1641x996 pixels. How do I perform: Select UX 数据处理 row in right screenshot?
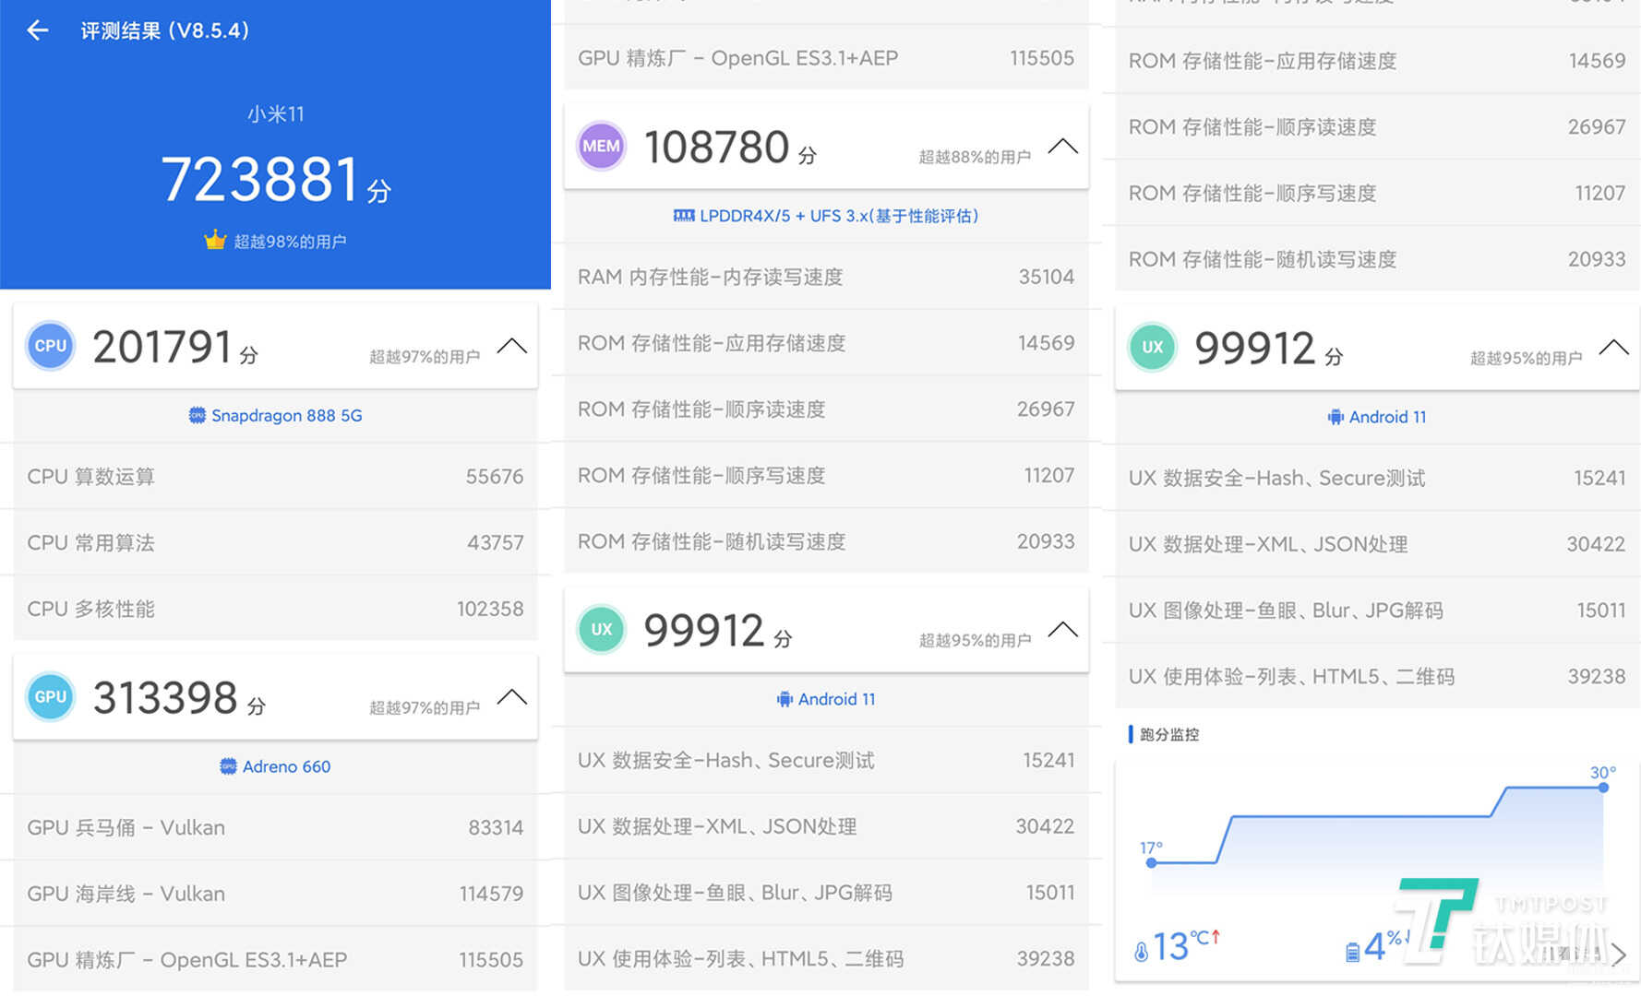point(1377,544)
